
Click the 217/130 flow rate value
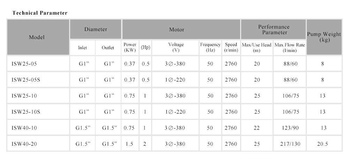(290, 144)
